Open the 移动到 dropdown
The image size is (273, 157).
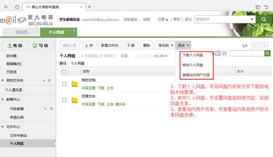165,46
